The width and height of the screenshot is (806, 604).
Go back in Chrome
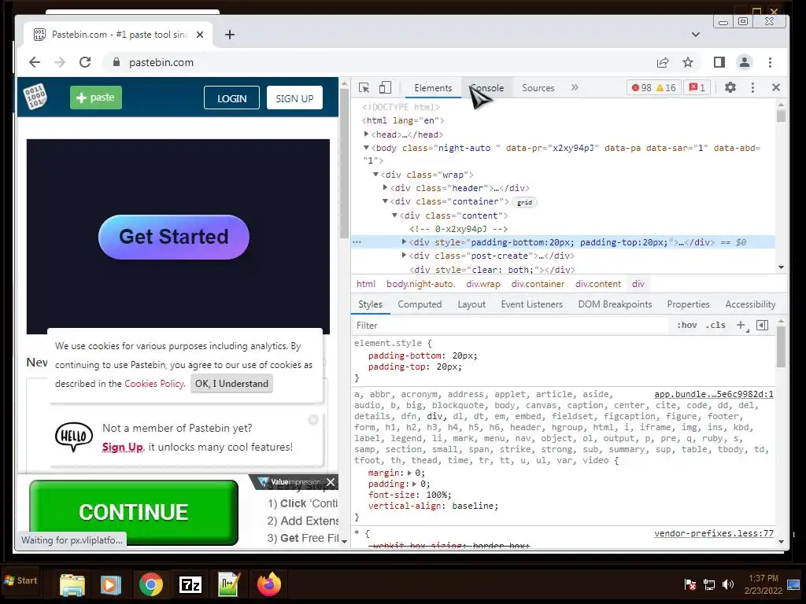[35, 62]
